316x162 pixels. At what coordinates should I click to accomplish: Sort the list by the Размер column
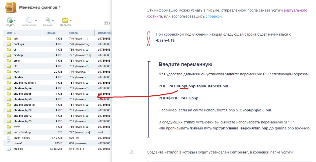tap(54, 33)
